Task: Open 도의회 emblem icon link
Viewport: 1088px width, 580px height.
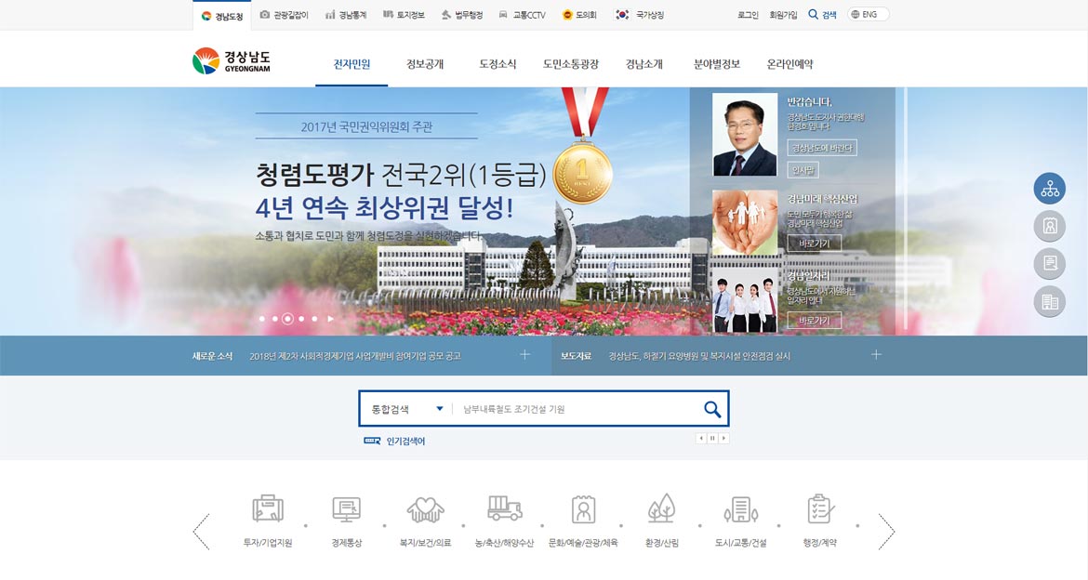Action: 579,15
